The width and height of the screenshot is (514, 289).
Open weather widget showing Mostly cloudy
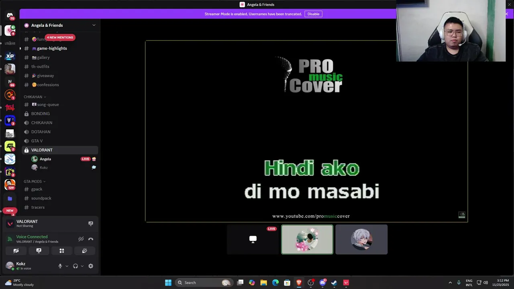point(19,283)
